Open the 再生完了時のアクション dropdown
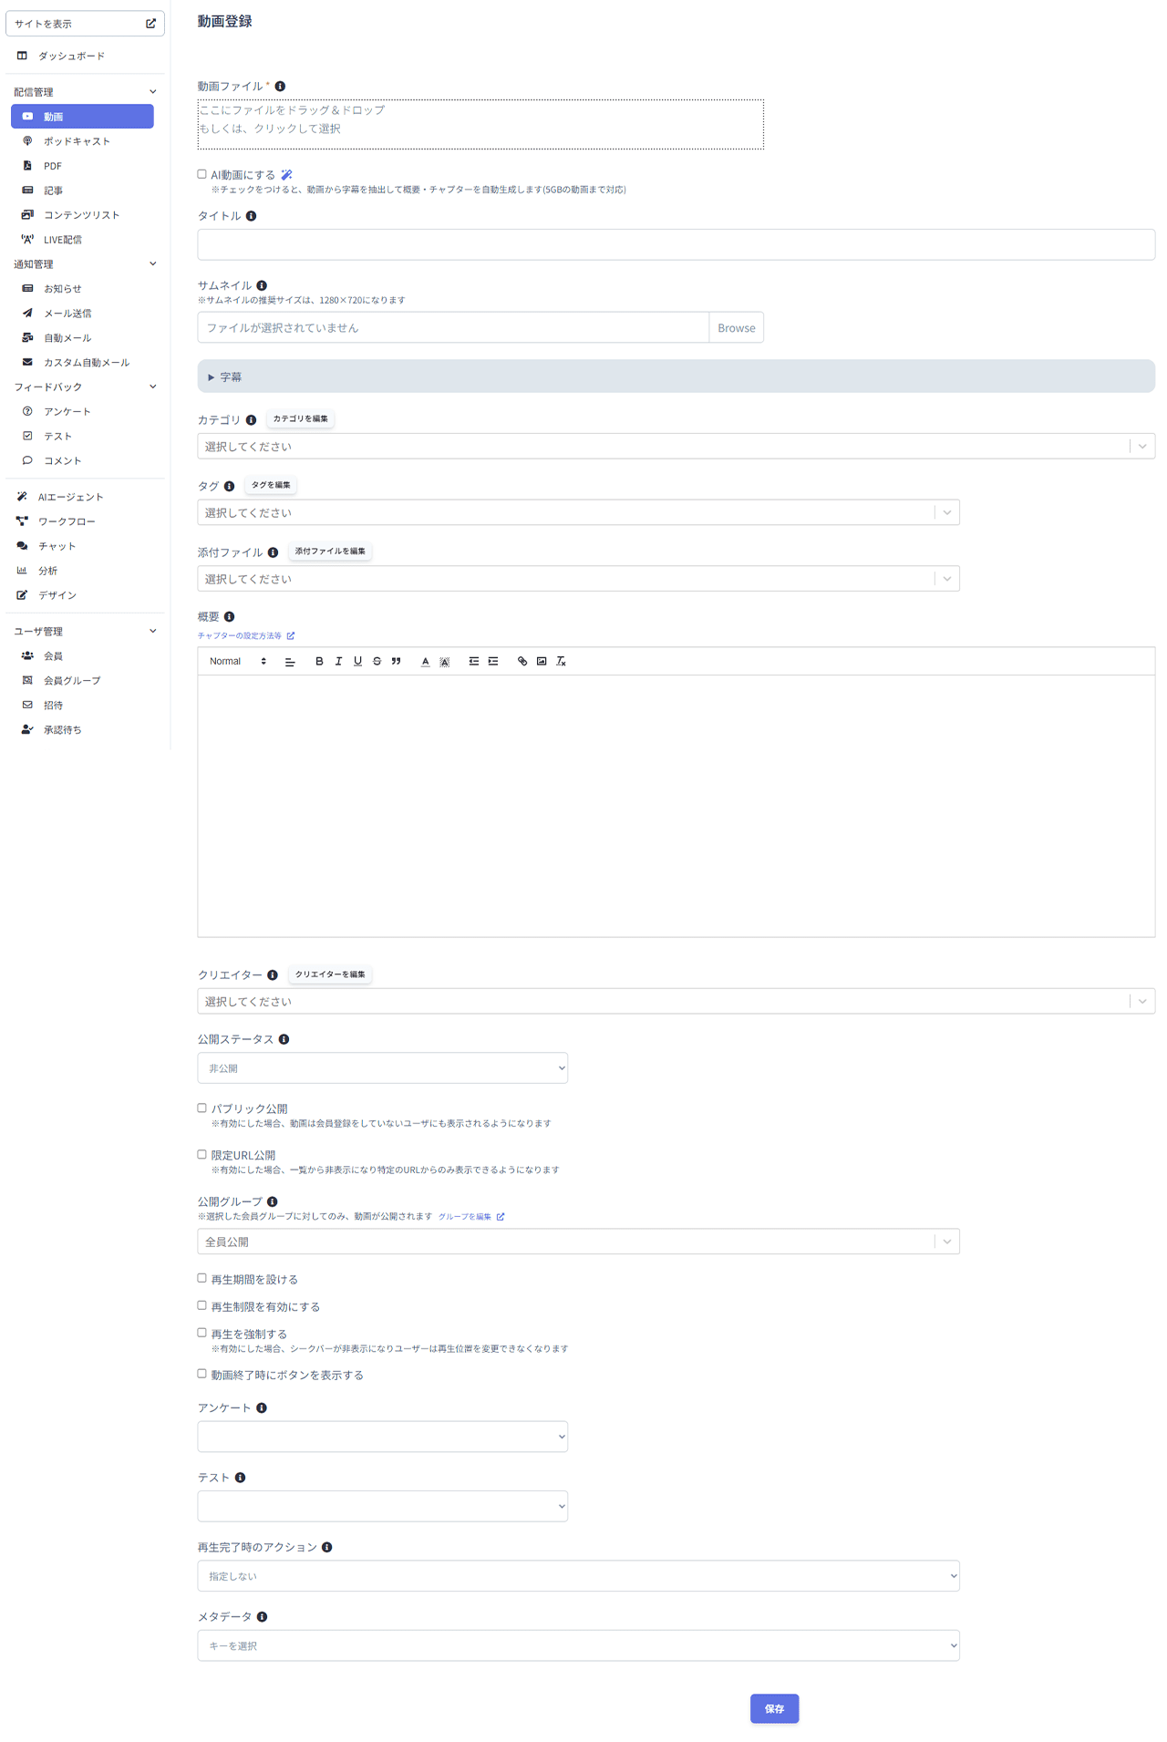The image size is (1167, 1742). click(x=578, y=1576)
